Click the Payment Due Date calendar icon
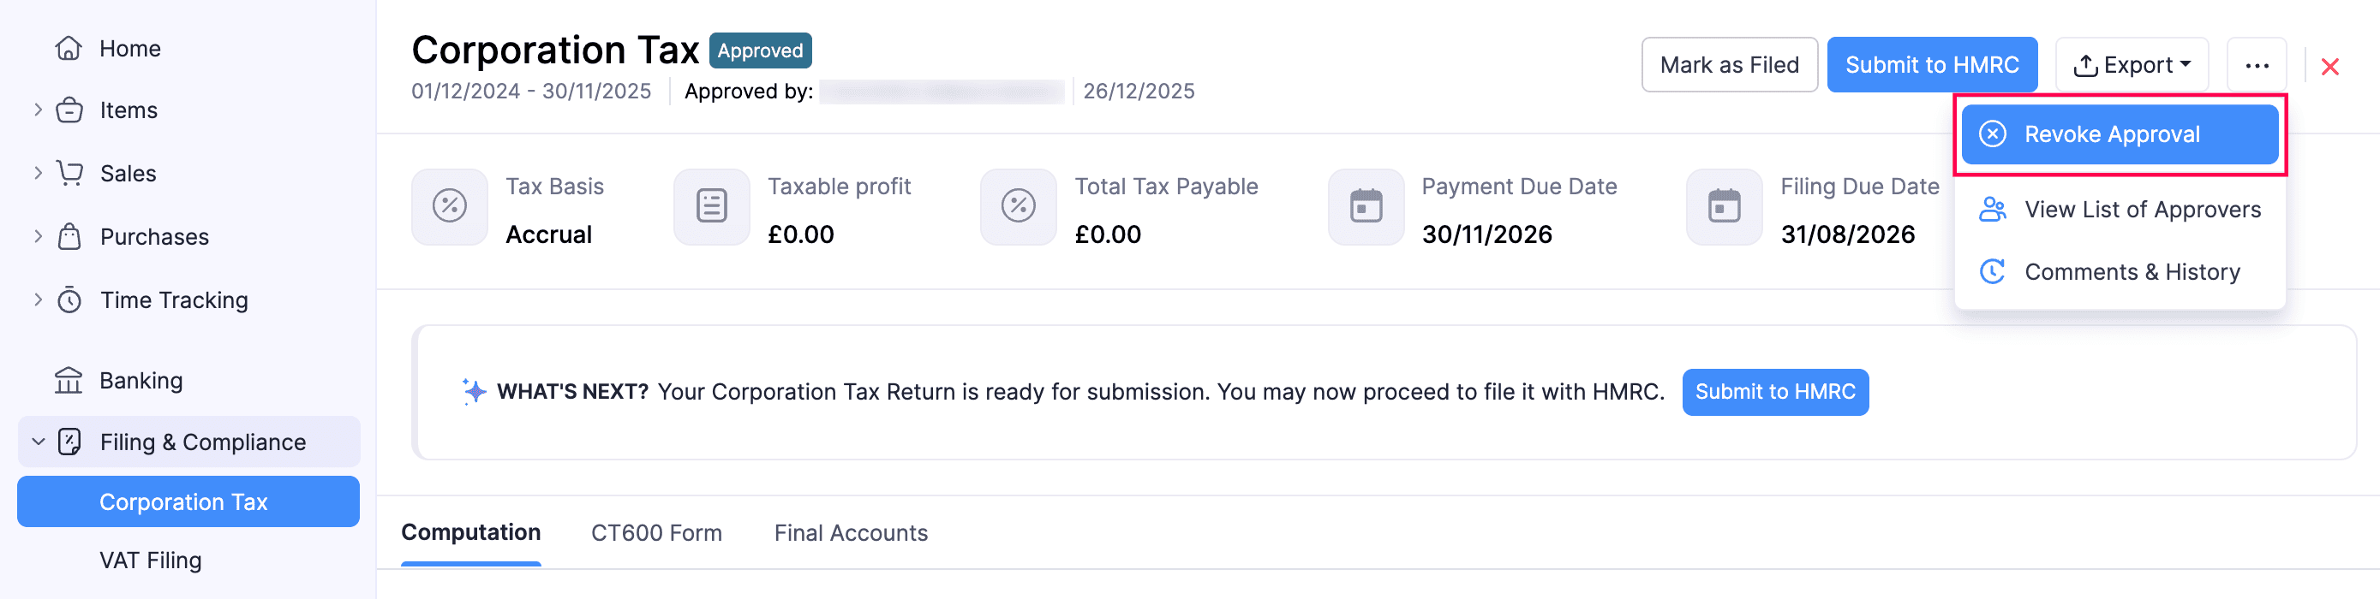This screenshot has height=599, width=2380. [x=1366, y=206]
